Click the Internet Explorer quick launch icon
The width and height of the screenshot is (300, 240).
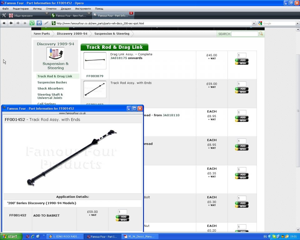point(33,237)
